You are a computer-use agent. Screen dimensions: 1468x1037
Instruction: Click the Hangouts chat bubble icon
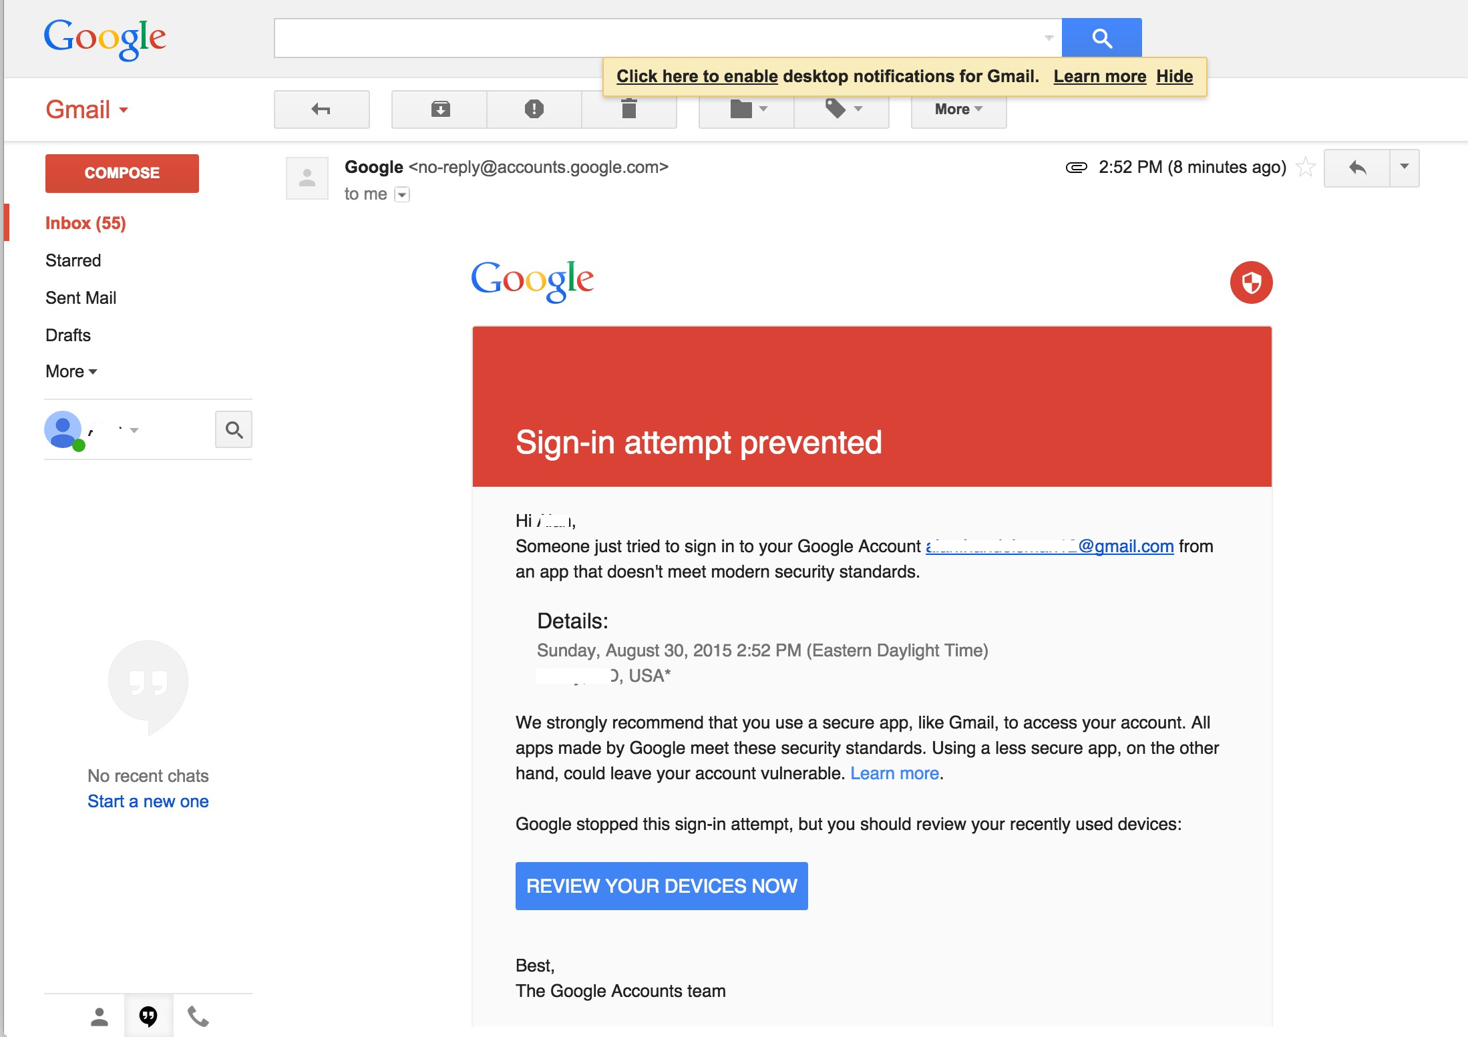(x=148, y=1016)
